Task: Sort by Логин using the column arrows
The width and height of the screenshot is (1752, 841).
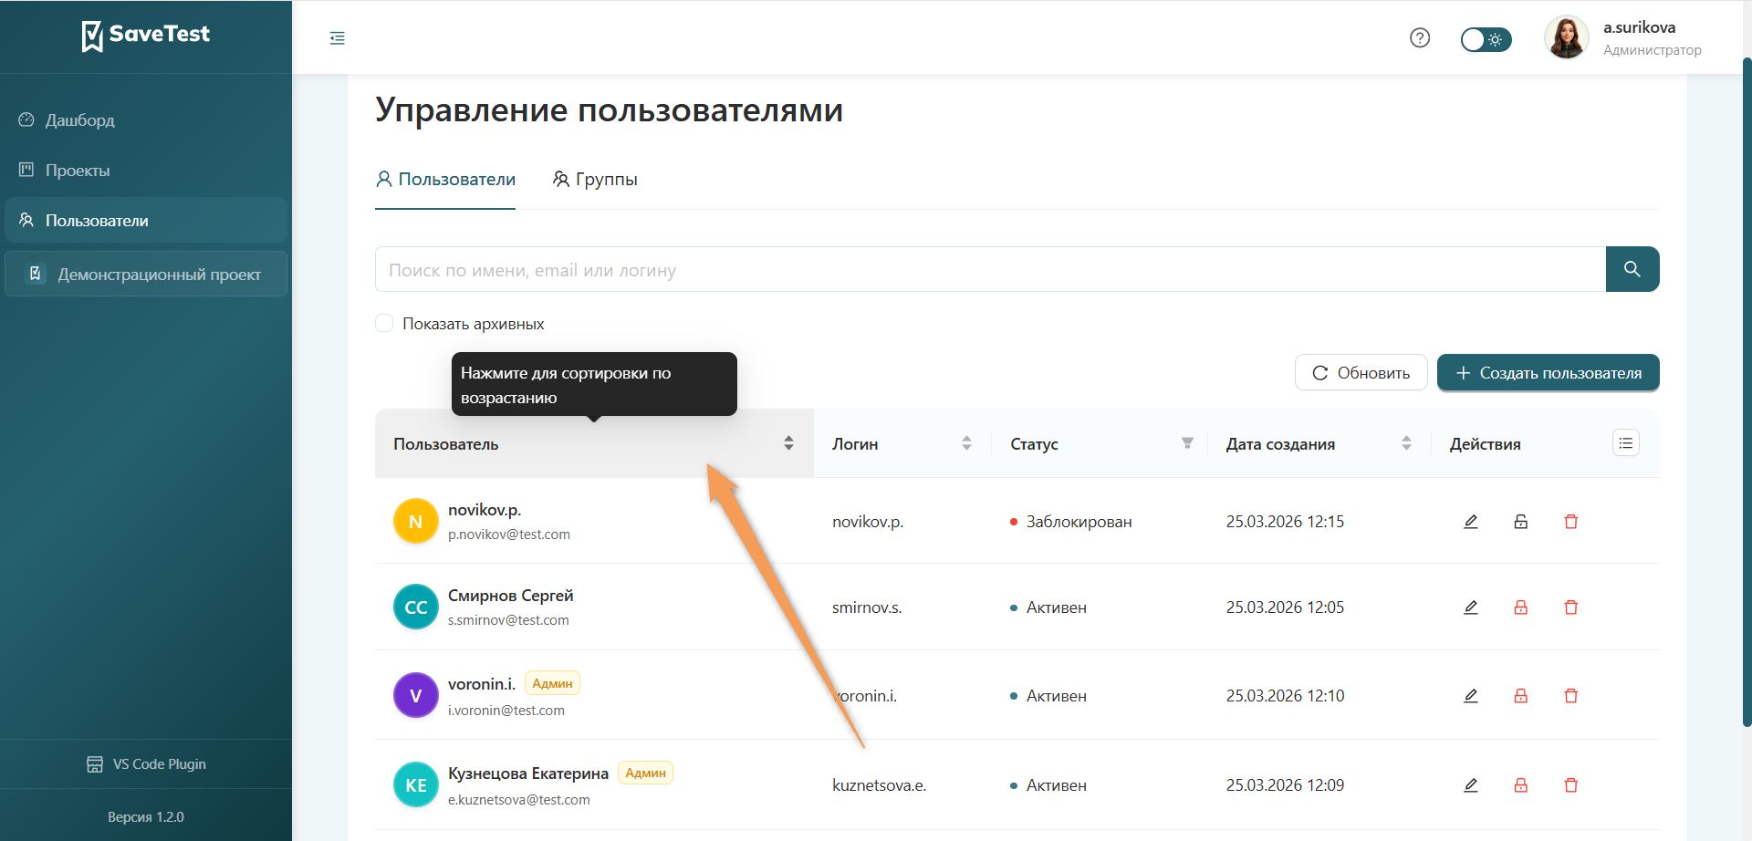Action: click(966, 442)
